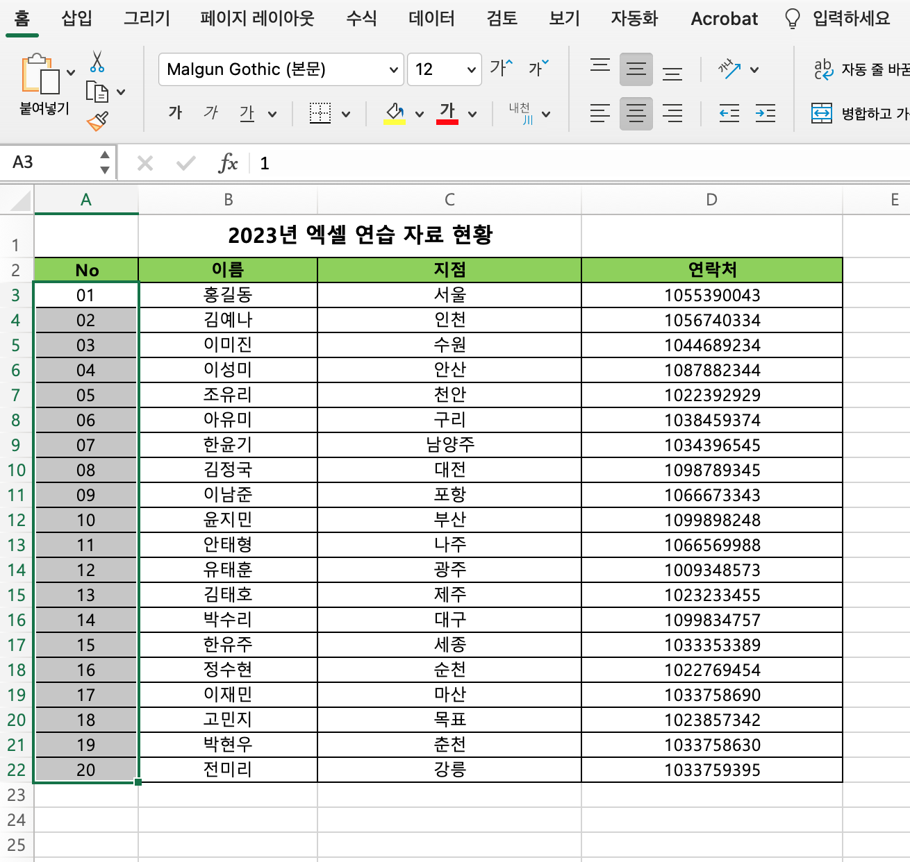910x862 pixels.
Task: Toggle underline formatting
Action: 247,113
